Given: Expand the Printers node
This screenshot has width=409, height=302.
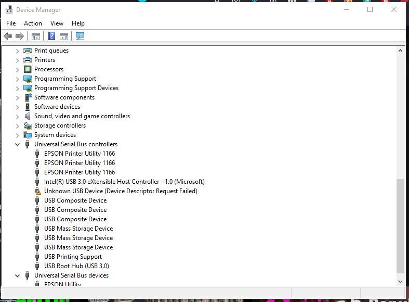Looking at the screenshot, I should click(x=18, y=60).
